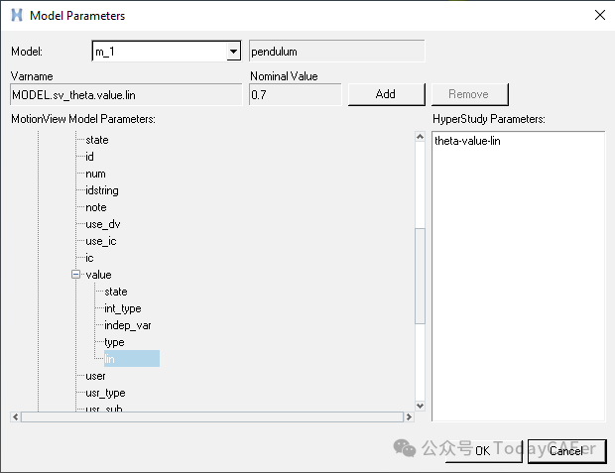
Task: Select the lin tree item
Action: click(x=110, y=359)
